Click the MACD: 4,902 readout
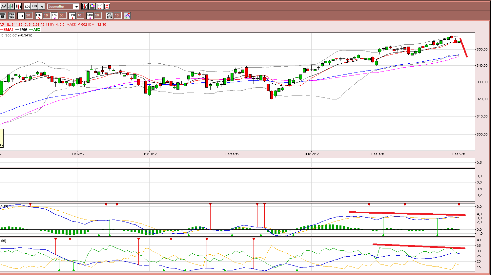The width and height of the screenshot is (491, 275). click(x=77, y=25)
